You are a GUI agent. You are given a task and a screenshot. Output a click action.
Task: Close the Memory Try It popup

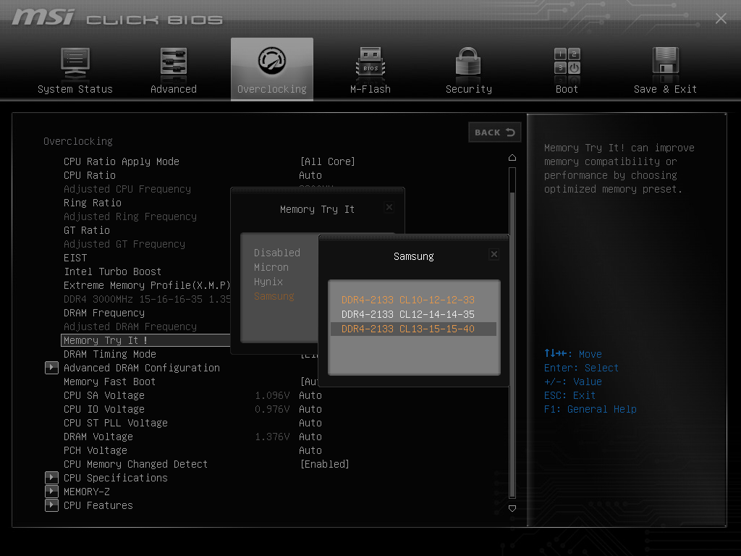click(389, 207)
